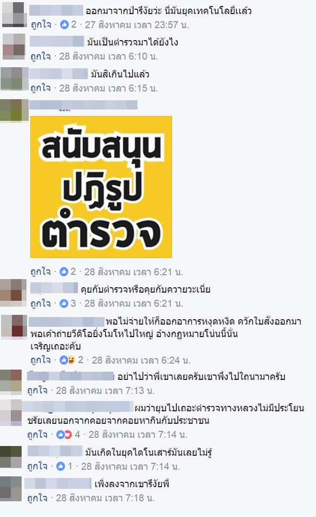Open timestamp 28 สิงหาคม เวลา 7:13 น.

pos(105,391)
